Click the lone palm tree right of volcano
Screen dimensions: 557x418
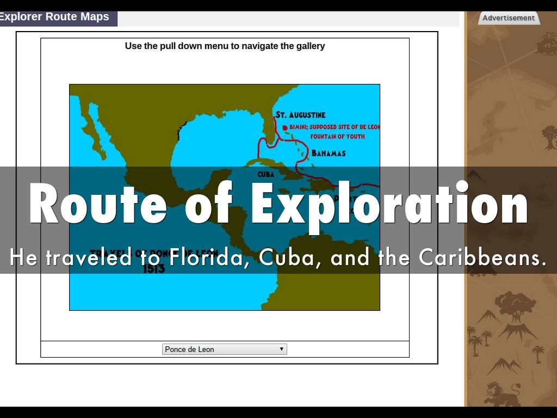click(538, 353)
